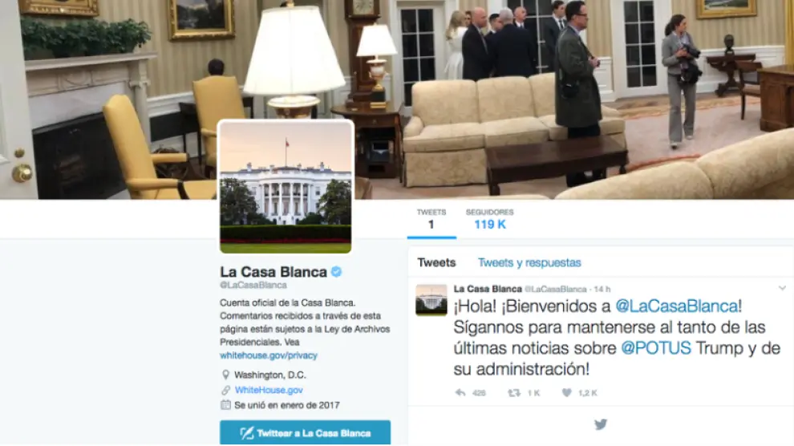Click the reply arrow icon under the tweet
Viewport: 794px width, 446px height.
pos(460,393)
